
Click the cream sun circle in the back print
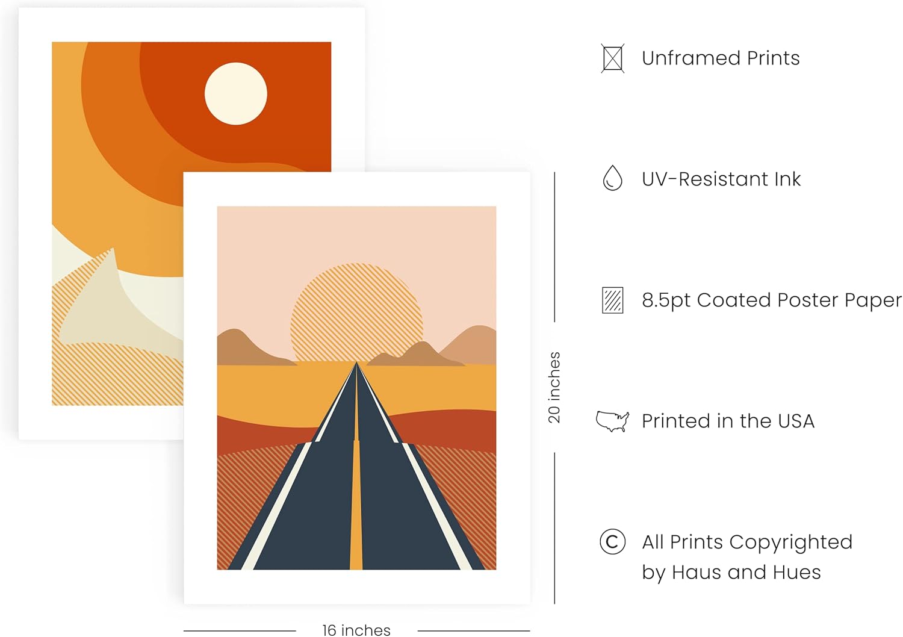point(236,94)
